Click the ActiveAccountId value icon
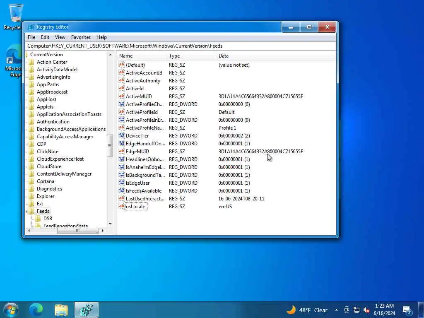This screenshot has width=424, height=318. (x=122, y=73)
